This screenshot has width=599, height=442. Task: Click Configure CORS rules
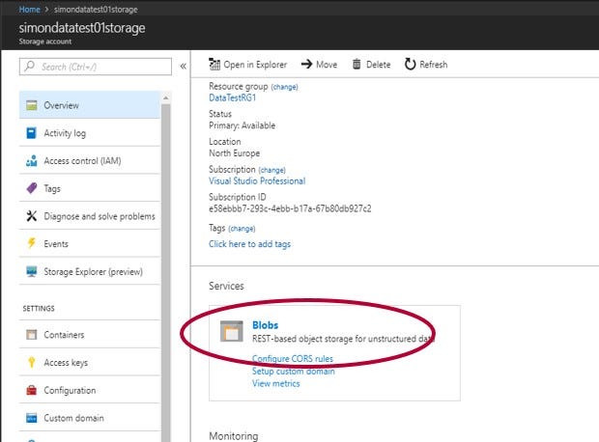(x=293, y=359)
